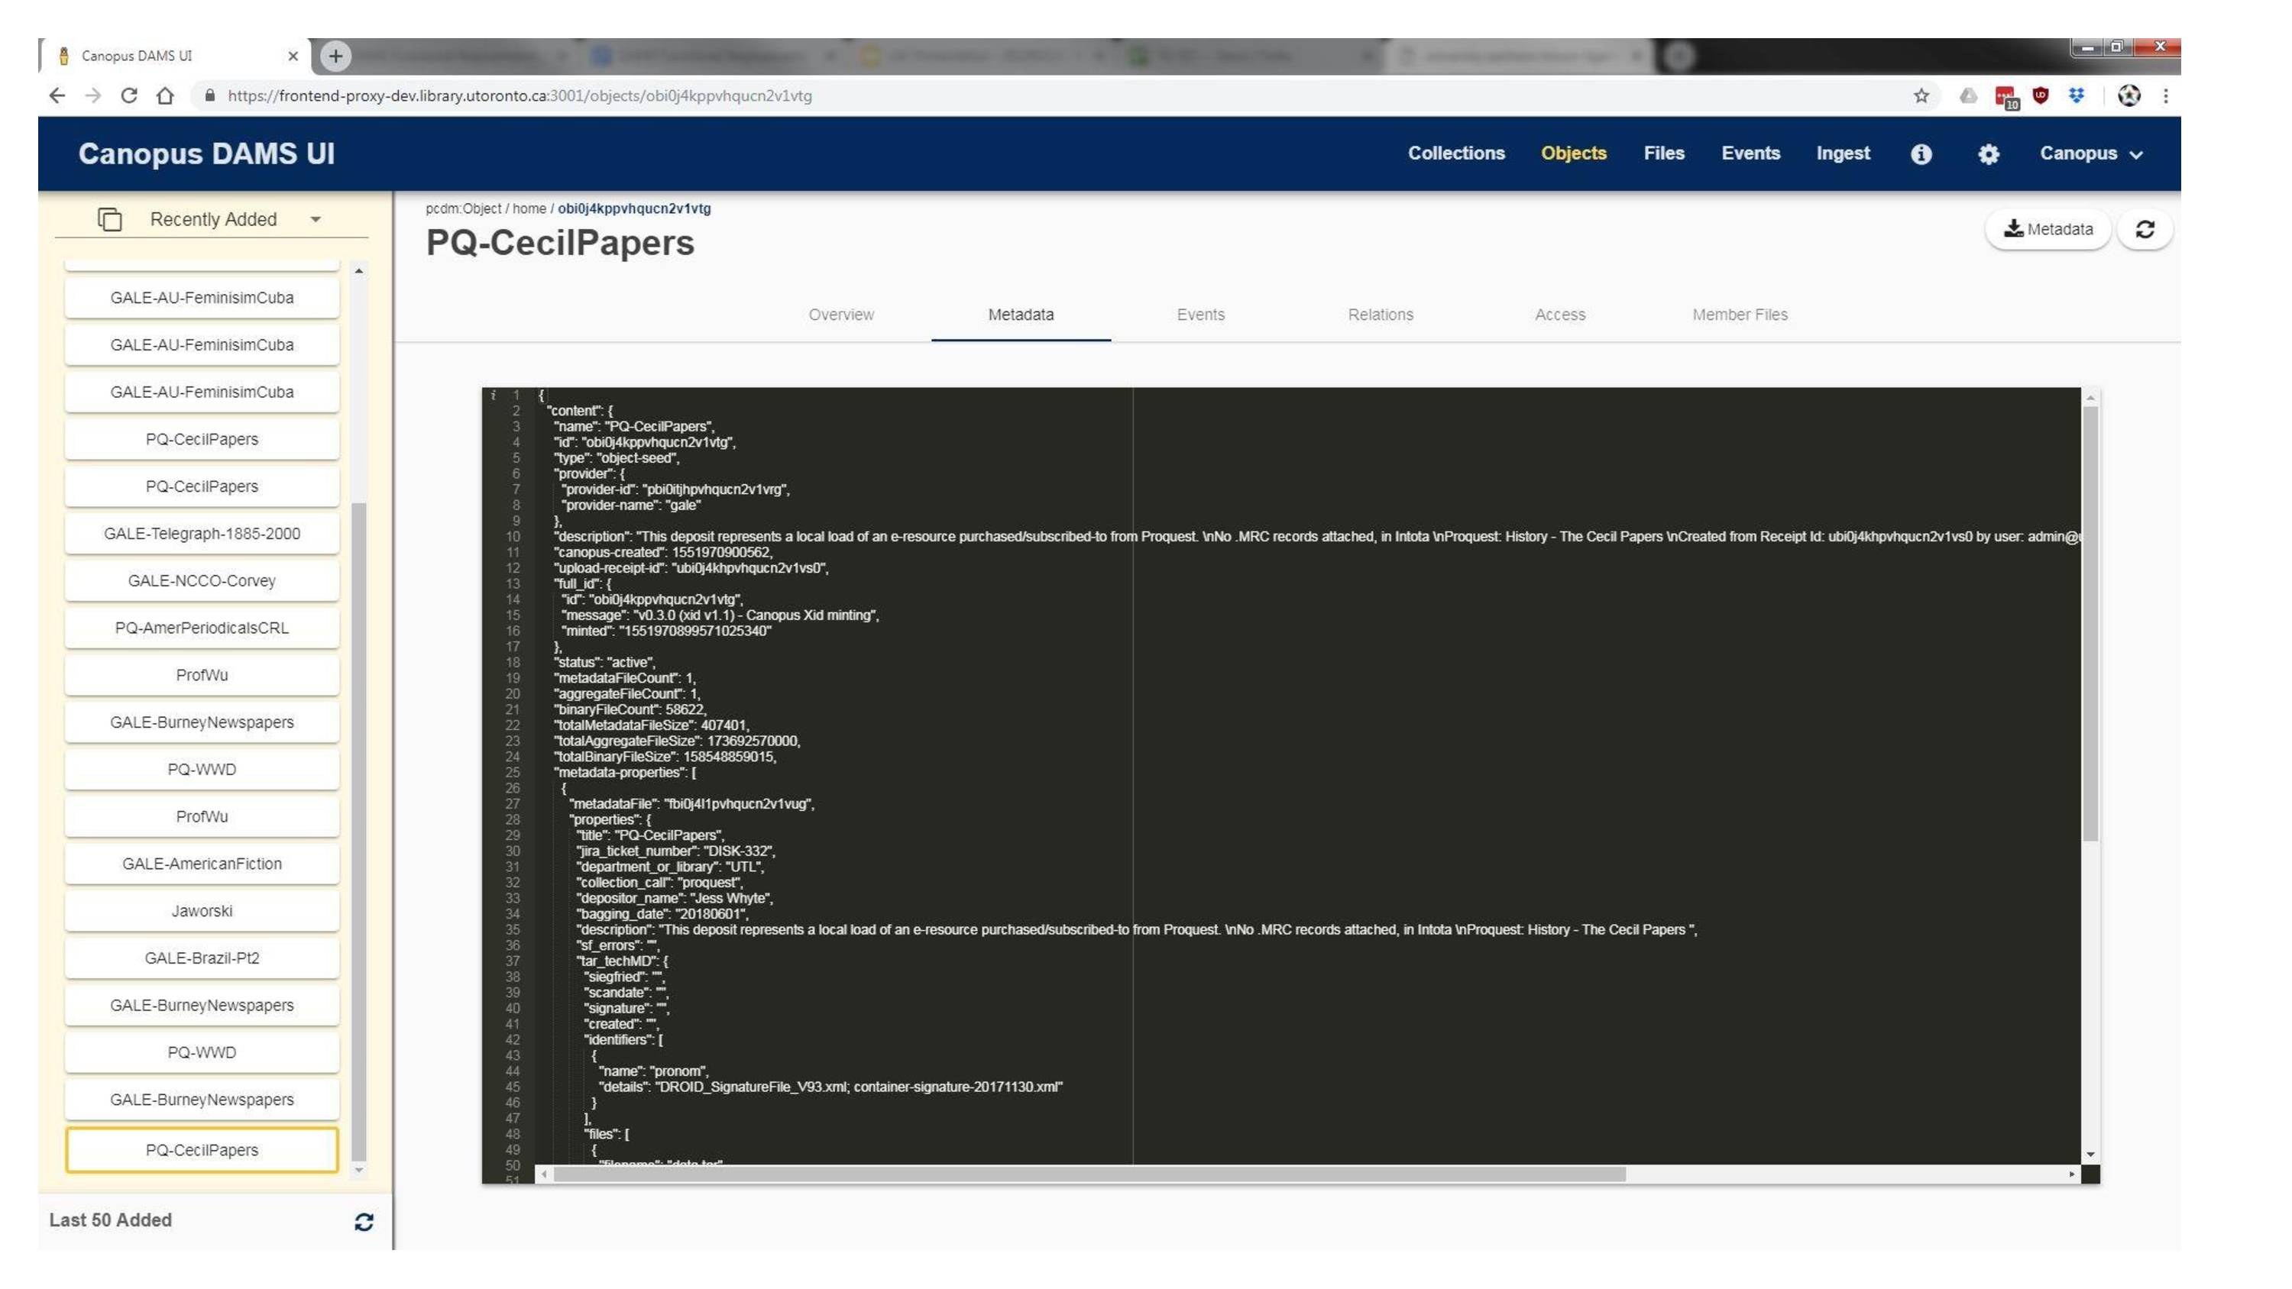2292x1289 pixels.
Task: Reload the page with the browser refresh icon
Action: tap(129, 95)
